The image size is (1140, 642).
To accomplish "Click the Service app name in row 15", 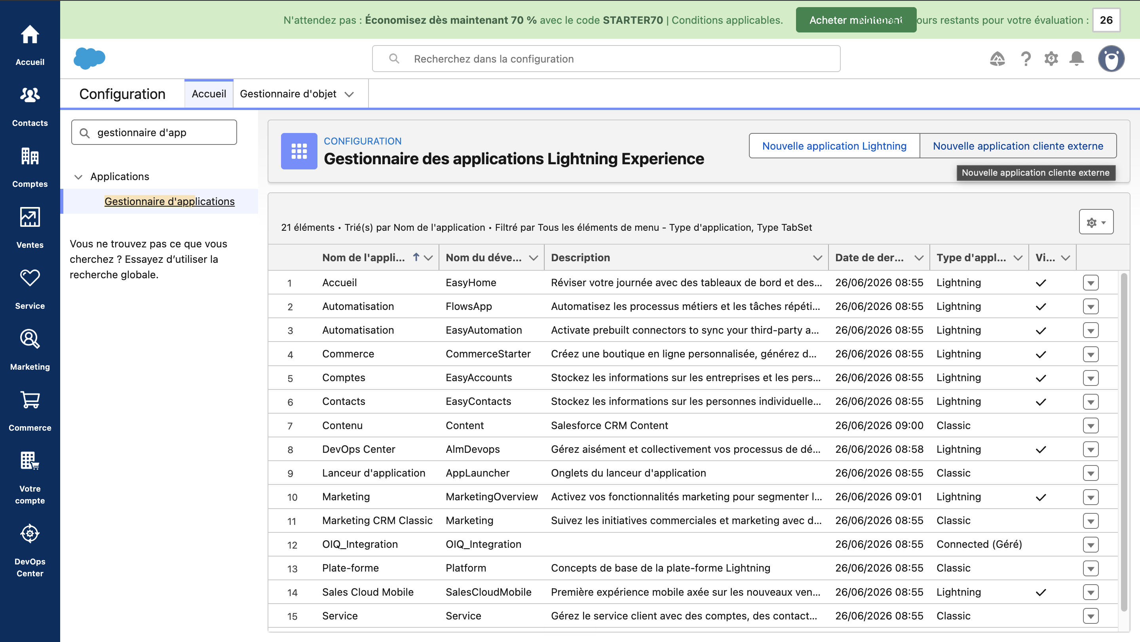I will coord(340,616).
